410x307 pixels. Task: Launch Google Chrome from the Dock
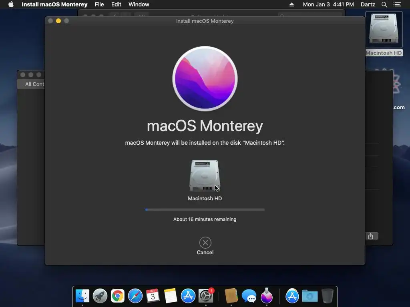pos(118,296)
